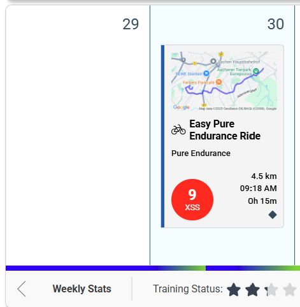Click the 0h 15m duration value
The image size is (300, 307).
[262, 201]
